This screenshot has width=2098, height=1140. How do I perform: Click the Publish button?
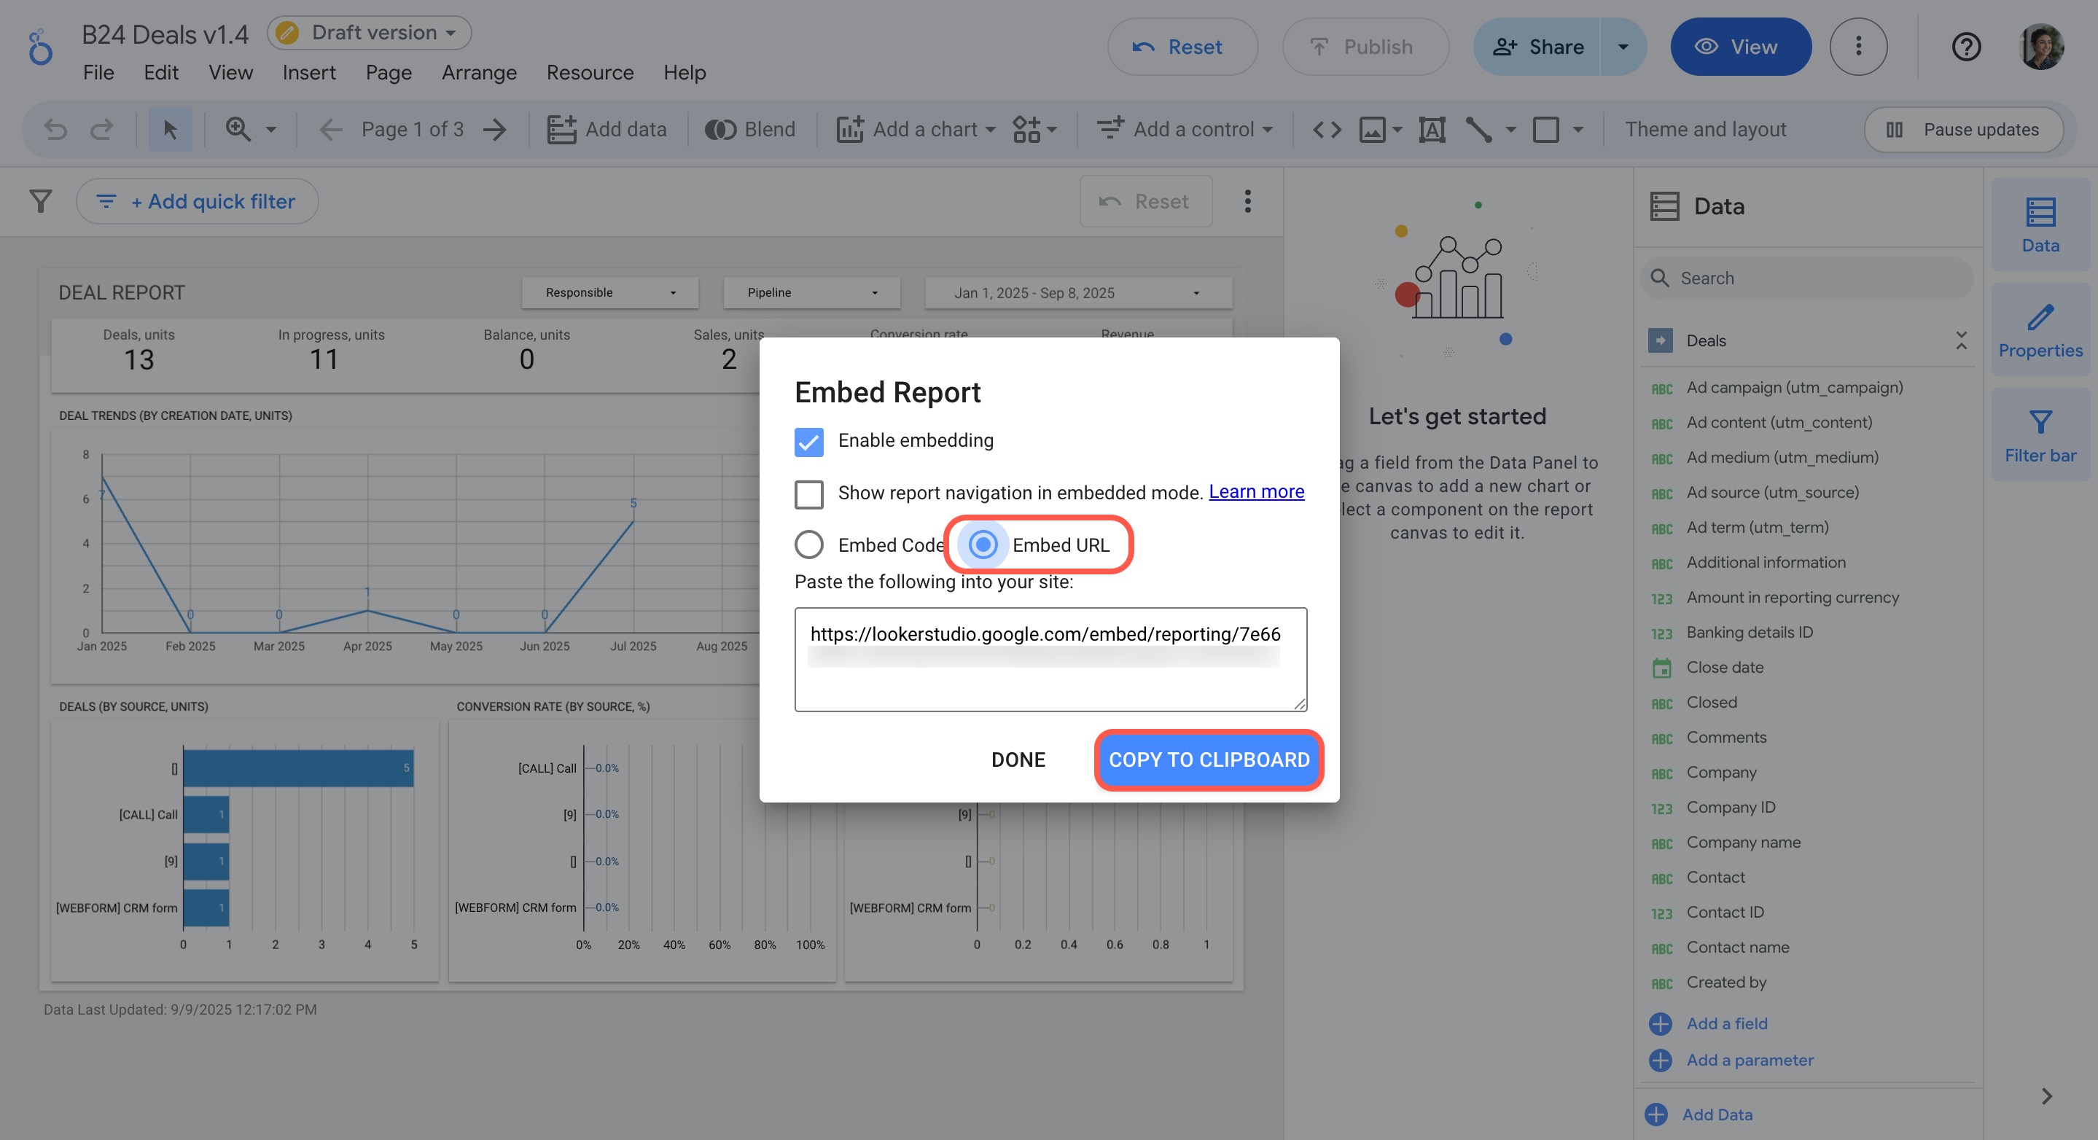click(x=1365, y=47)
